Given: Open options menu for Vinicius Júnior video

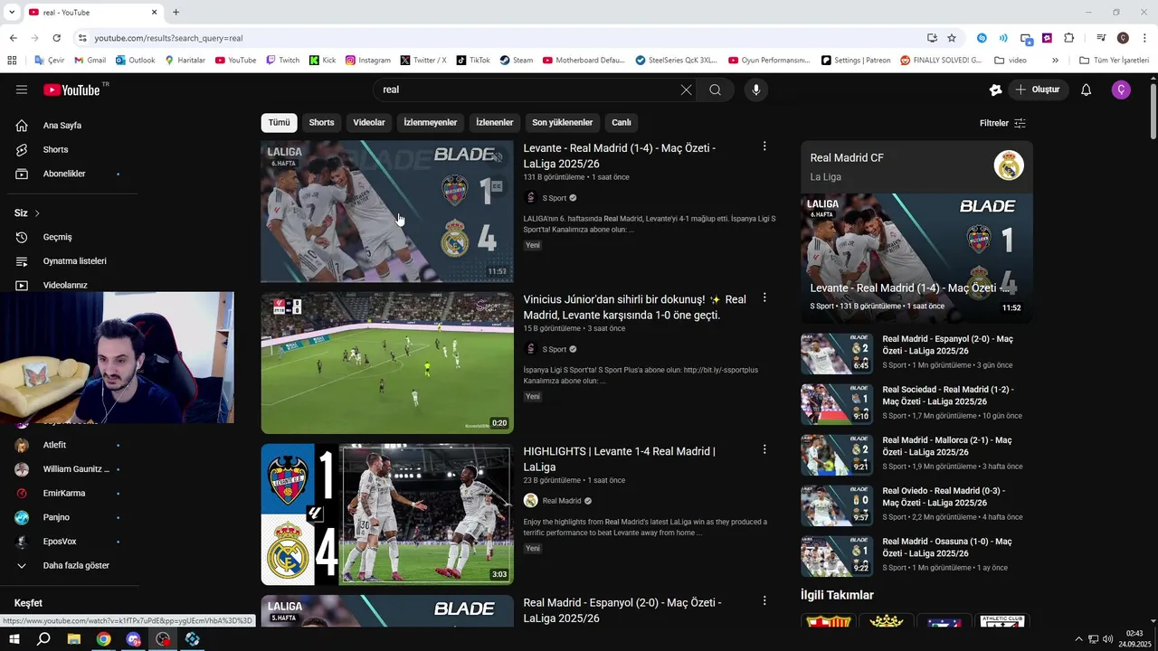Looking at the screenshot, I should [x=764, y=297].
